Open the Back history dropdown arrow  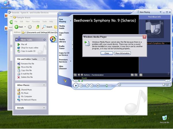25,27
